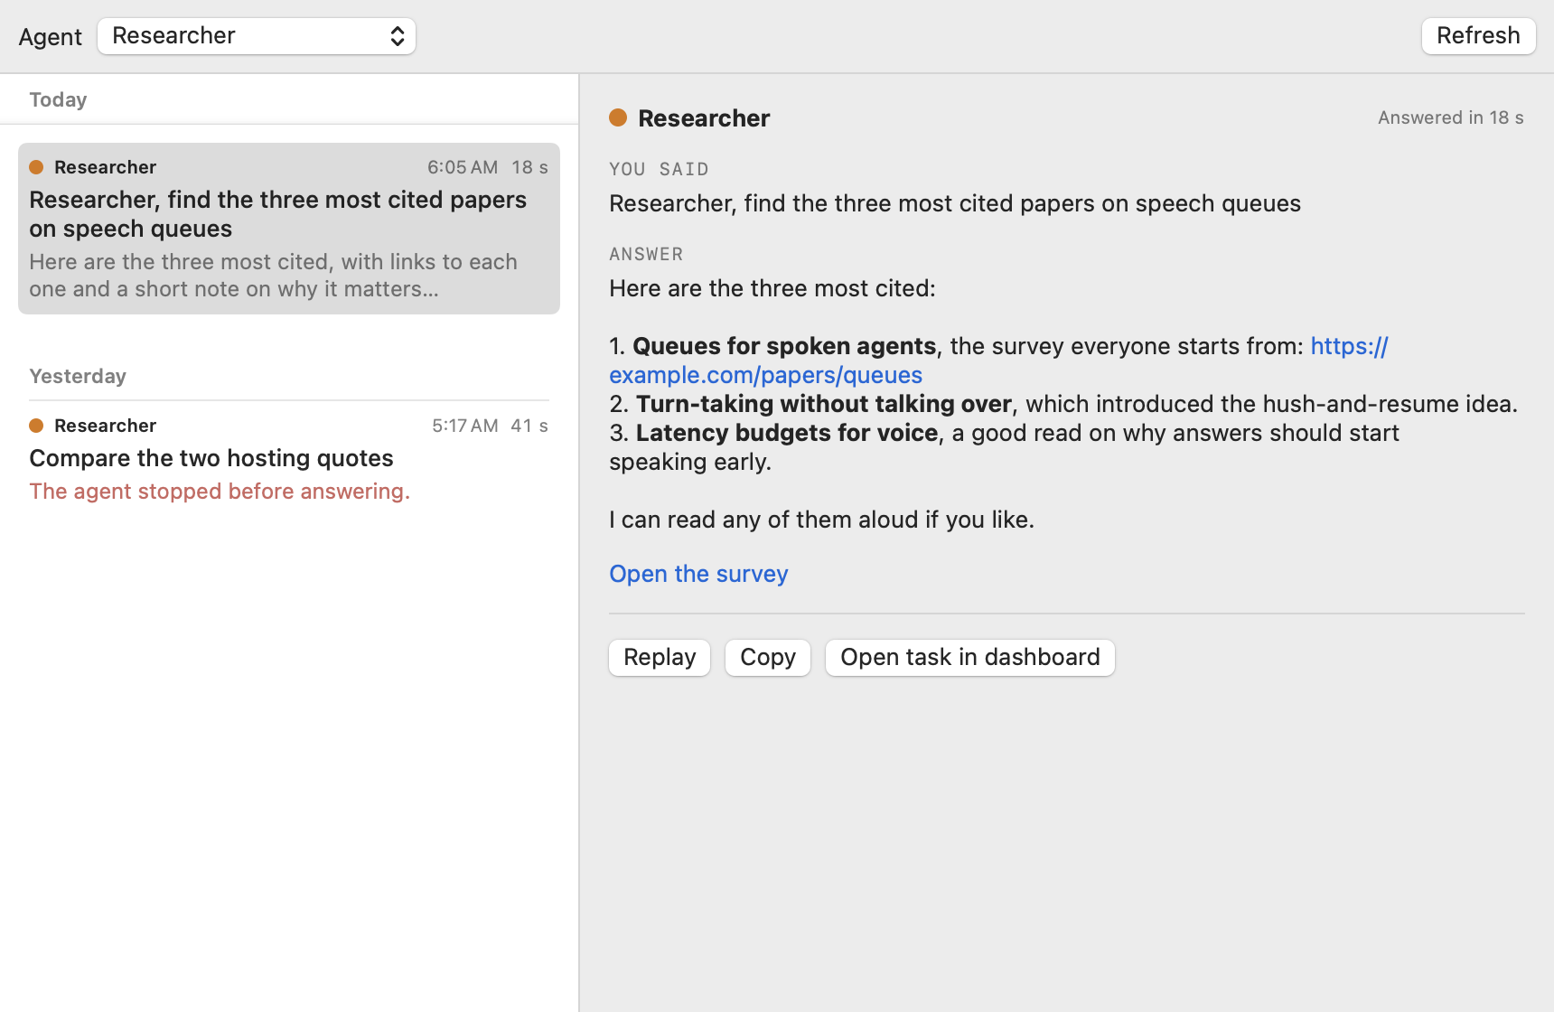The width and height of the screenshot is (1554, 1012).
Task: Click 'I can read any of them aloud' line
Action: [821, 520]
